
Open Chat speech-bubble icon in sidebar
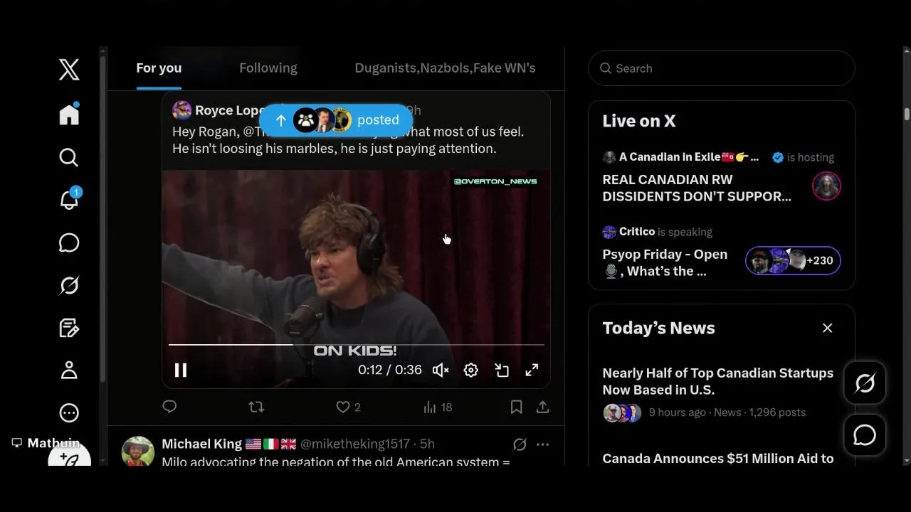[69, 242]
